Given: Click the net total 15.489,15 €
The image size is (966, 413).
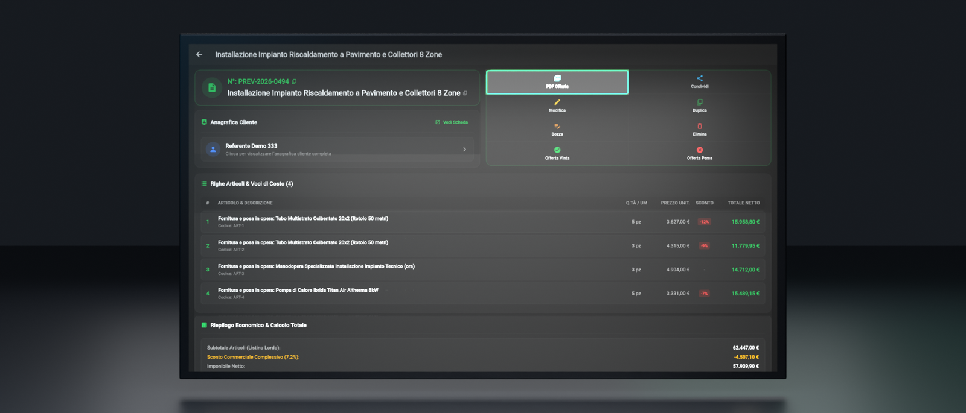Looking at the screenshot, I should coord(746,294).
